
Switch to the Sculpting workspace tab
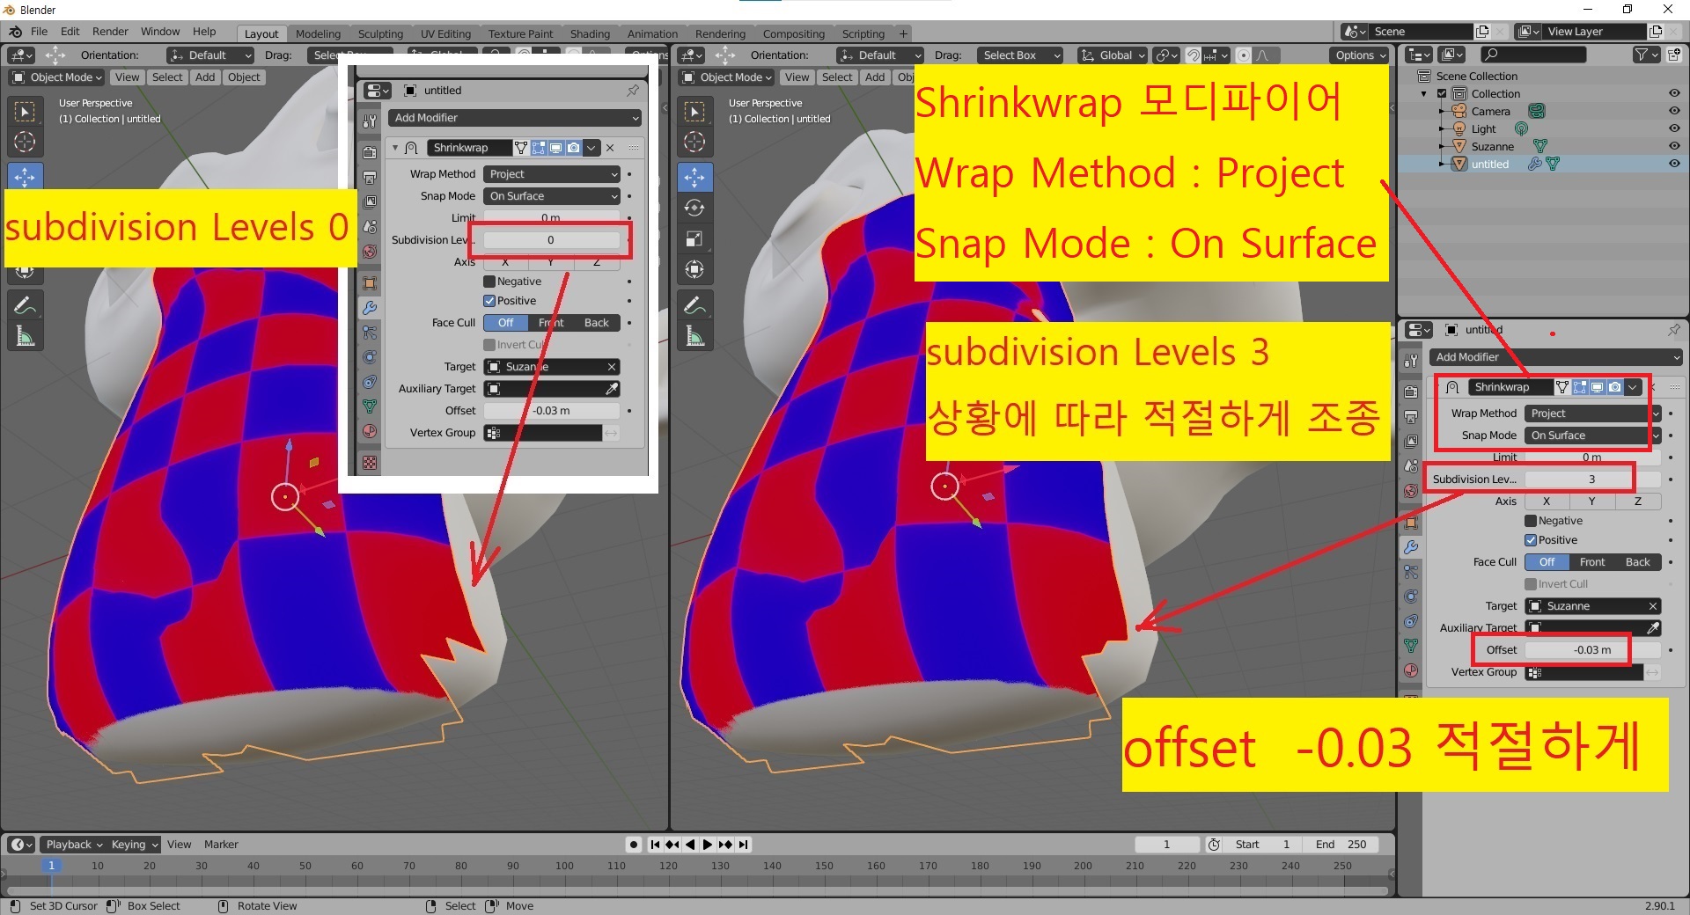[380, 34]
